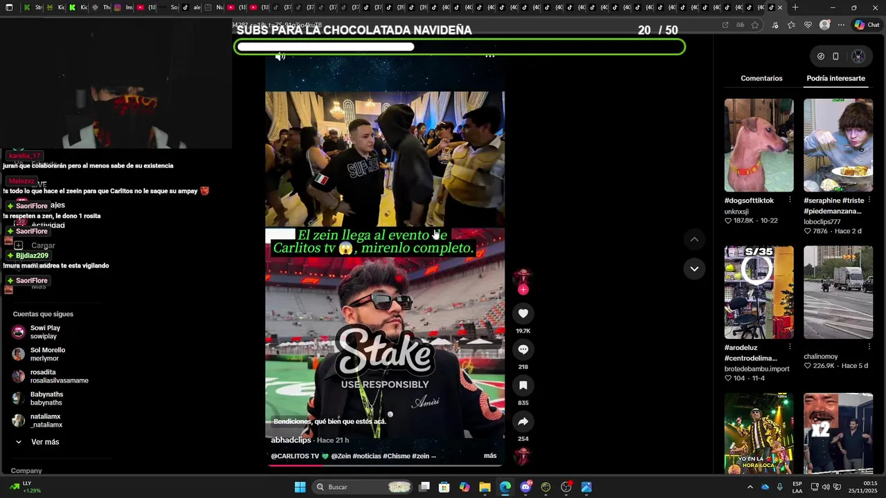
Task: Open Sol Morello followed account
Action: tap(40, 354)
